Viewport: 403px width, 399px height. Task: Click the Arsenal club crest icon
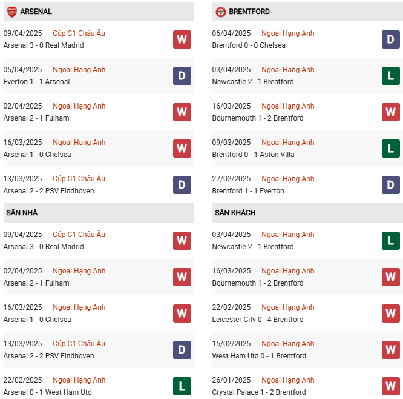pos(11,12)
